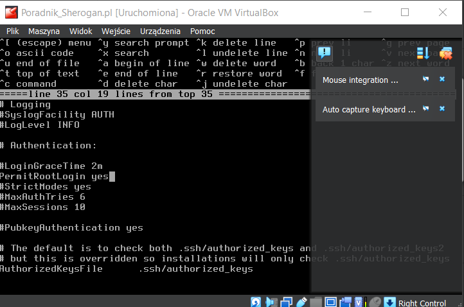Click the don't-show-again icon for Auto capture keyboard
464x307 pixels.
coord(425,109)
